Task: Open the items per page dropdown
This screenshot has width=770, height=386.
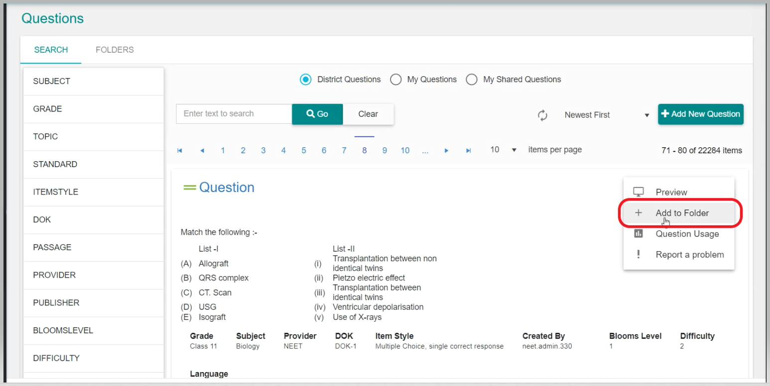Action: click(503, 150)
